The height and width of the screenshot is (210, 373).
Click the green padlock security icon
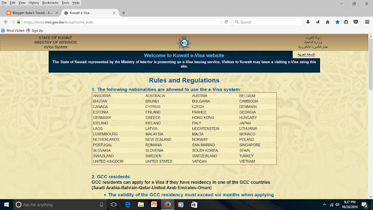[x=19, y=22]
